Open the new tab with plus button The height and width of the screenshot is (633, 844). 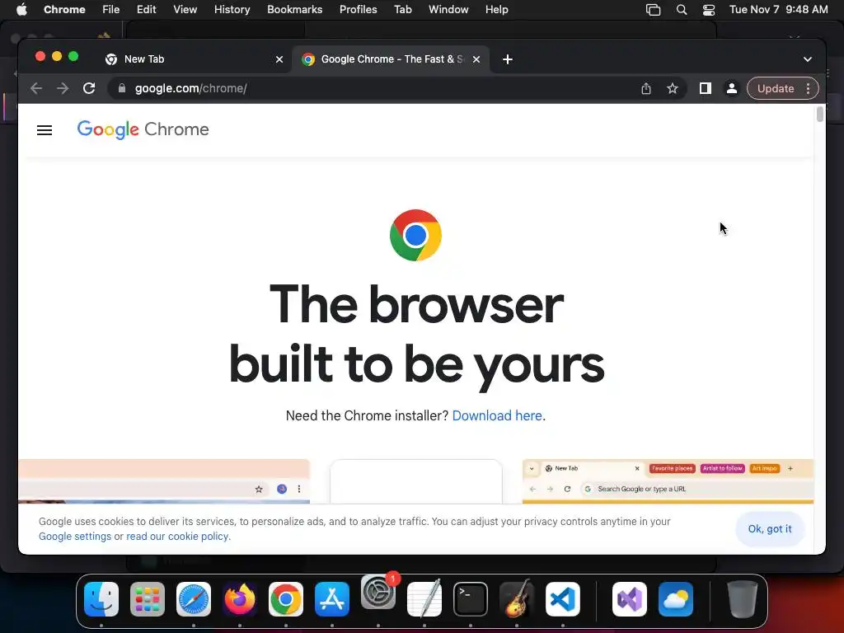point(507,59)
